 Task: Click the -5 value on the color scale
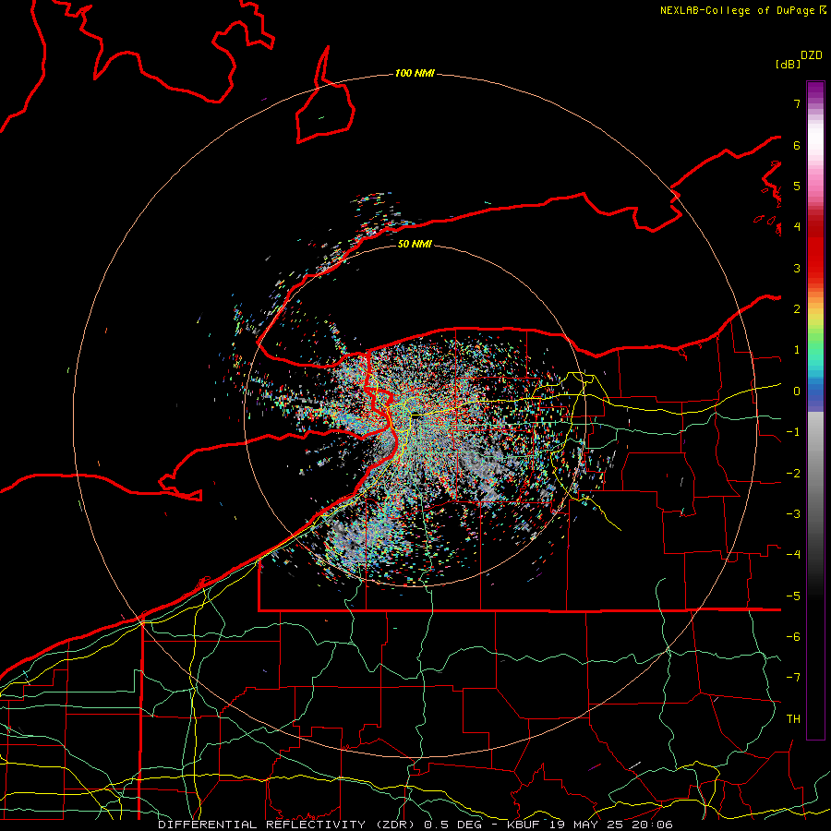tap(793, 596)
